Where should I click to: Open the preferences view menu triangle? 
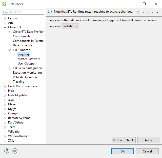pyautogui.click(x=157, y=12)
